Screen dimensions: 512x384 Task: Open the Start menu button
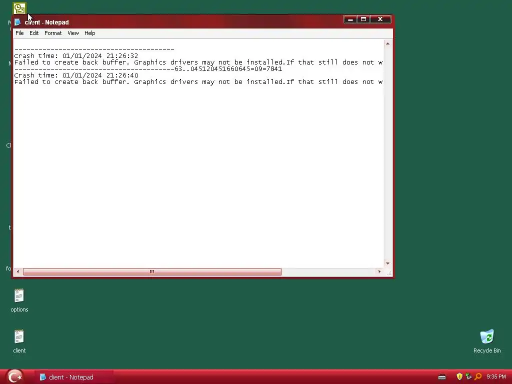(x=14, y=377)
